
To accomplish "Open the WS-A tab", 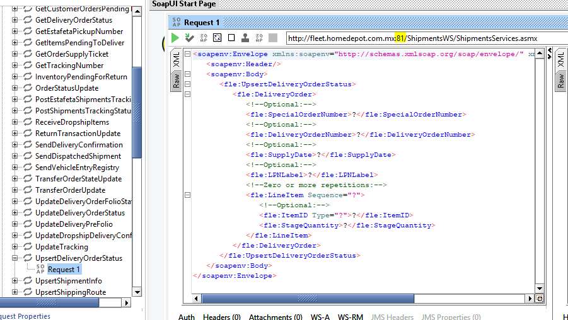I will tap(320, 317).
